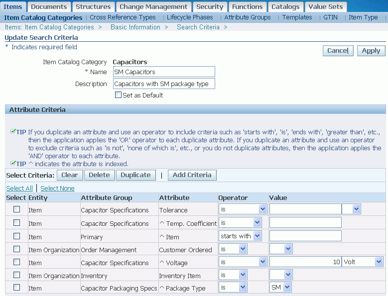The width and height of the screenshot is (388, 296).
Task: Click the Select All link
Action: (19, 188)
